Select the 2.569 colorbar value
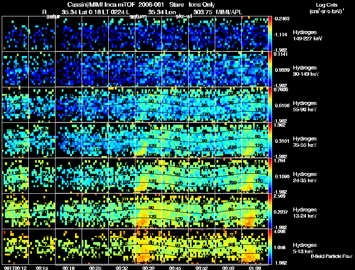 pyautogui.click(x=280, y=196)
